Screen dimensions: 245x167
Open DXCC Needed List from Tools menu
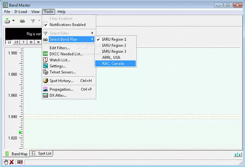click(x=66, y=54)
